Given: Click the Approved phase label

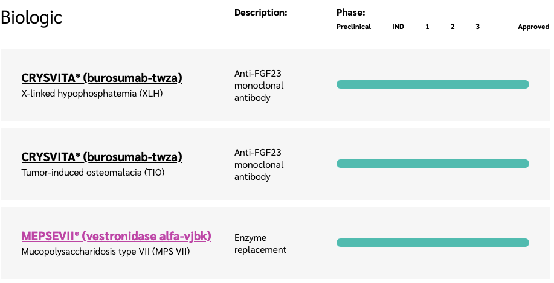Looking at the screenshot, I should pos(533,27).
